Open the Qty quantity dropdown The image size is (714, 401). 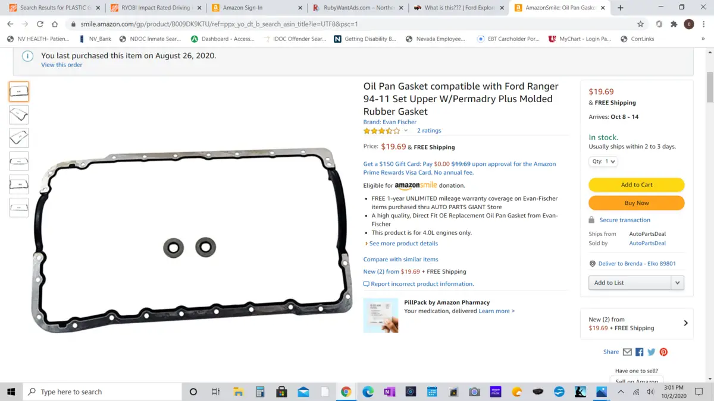[603, 162]
